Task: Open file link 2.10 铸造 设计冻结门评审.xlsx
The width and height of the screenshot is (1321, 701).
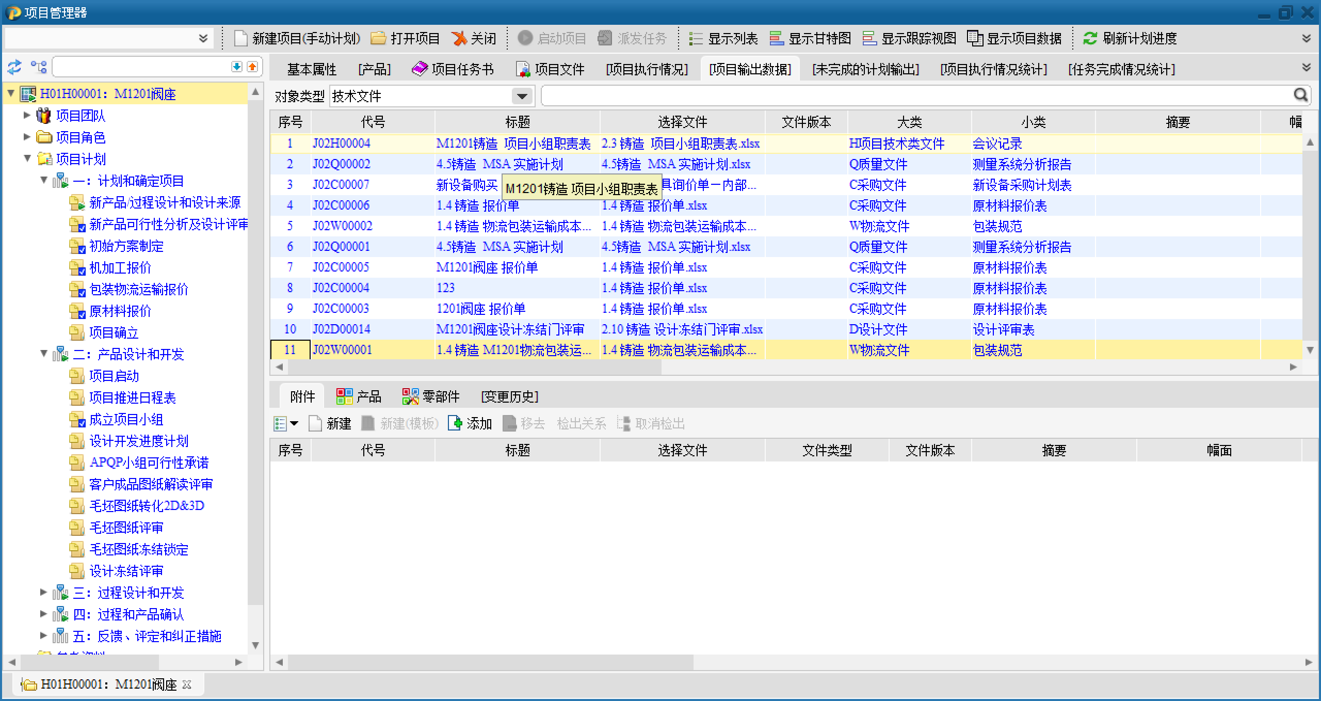Action: click(x=682, y=329)
